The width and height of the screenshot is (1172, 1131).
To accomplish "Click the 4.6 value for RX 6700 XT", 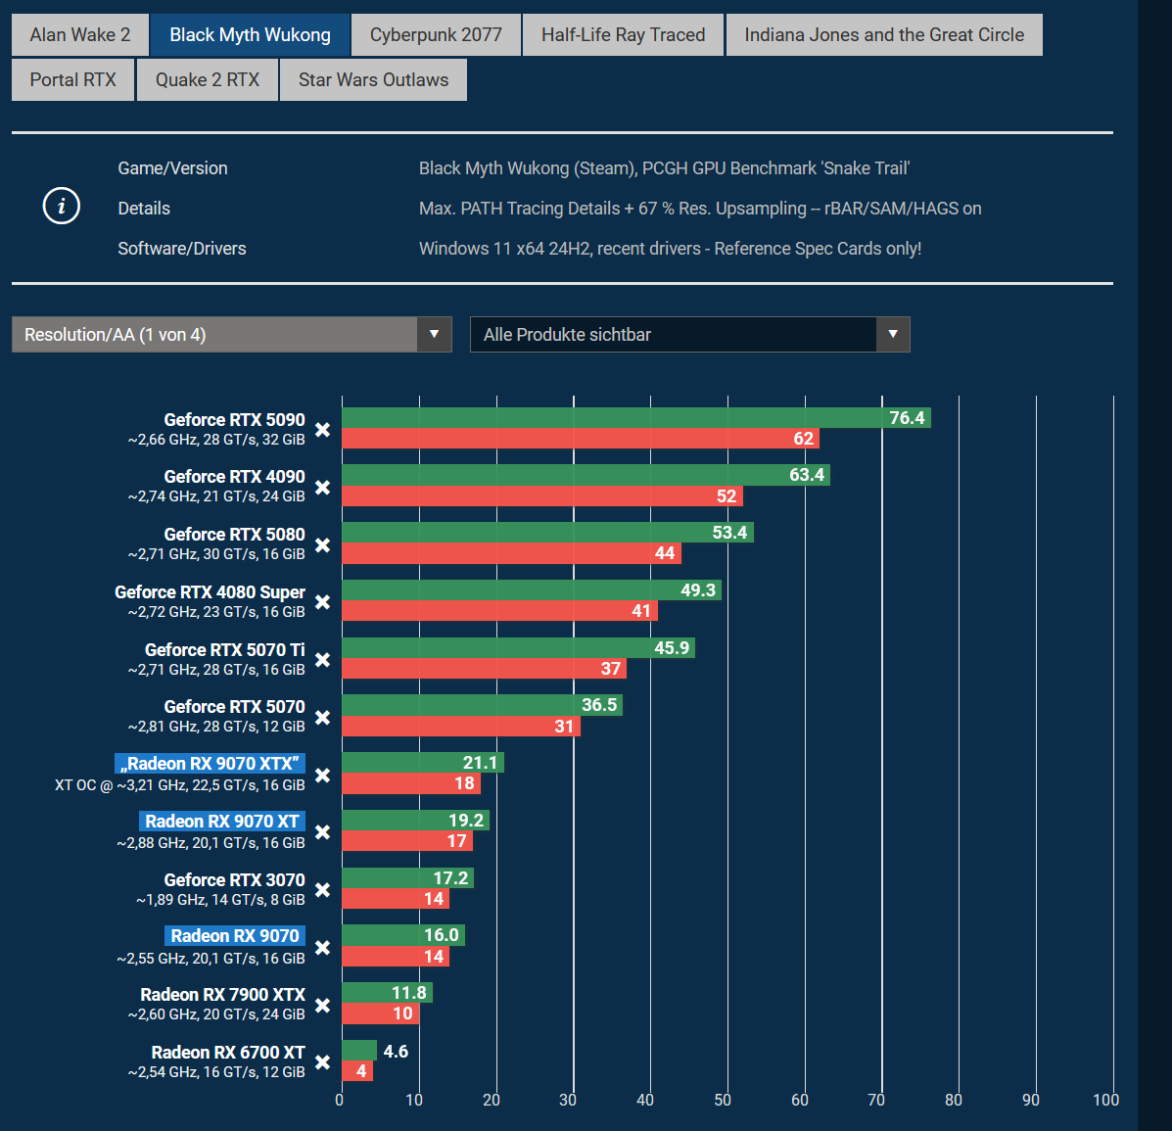I will point(396,1051).
